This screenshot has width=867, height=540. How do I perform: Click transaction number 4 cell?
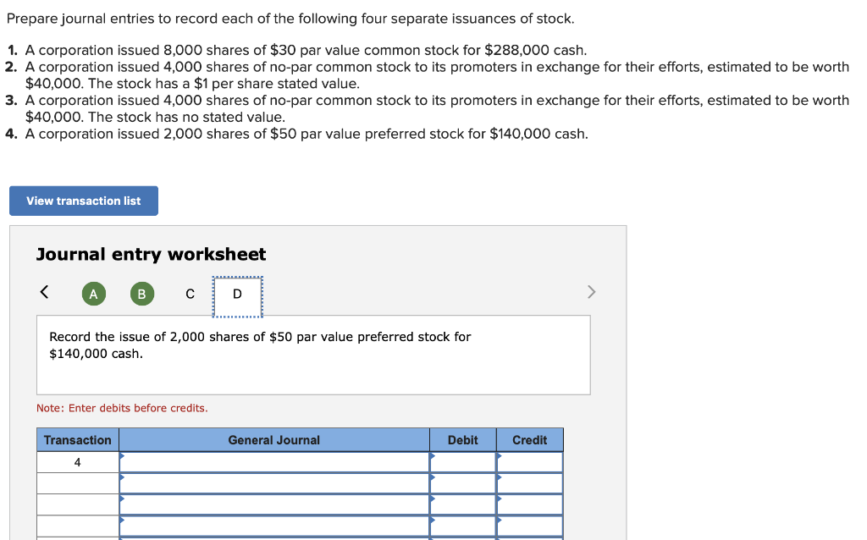tap(77, 463)
